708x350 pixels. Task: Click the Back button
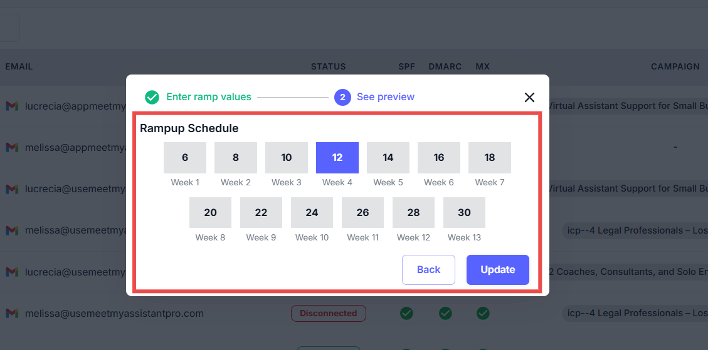tap(428, 270)
